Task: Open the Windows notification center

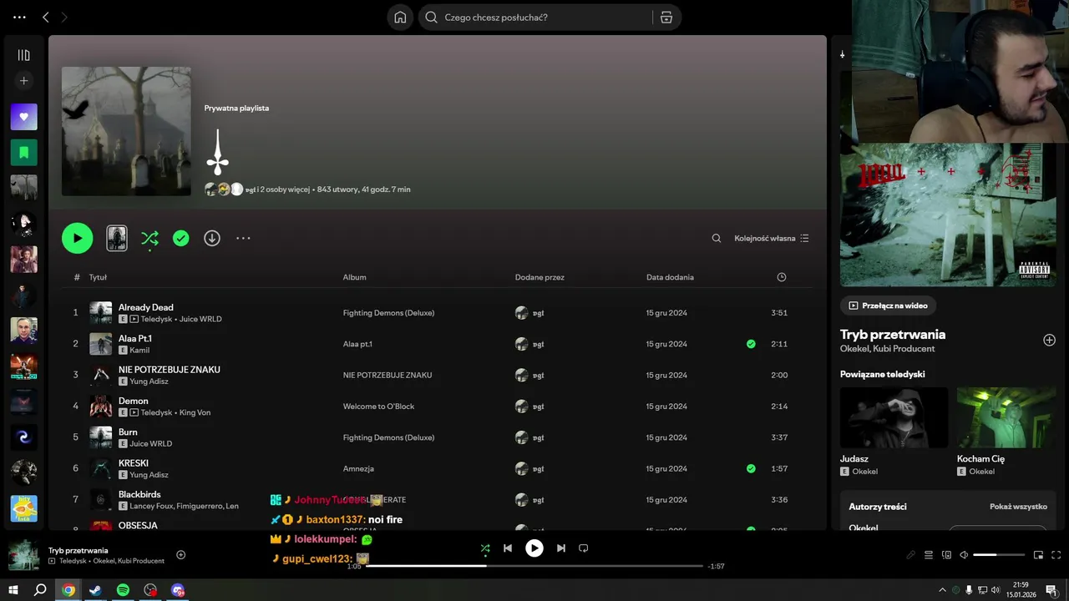Action: (1051, 590)
